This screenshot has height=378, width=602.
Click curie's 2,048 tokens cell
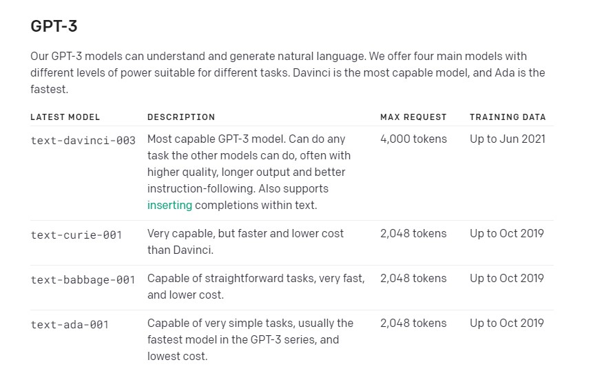(x=413, y=233)
